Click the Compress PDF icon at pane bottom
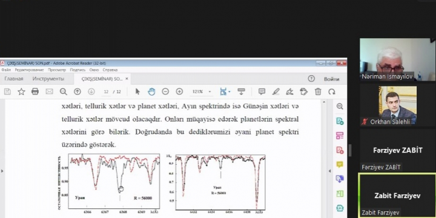This screenshot has width=436, height=218. tap(340, 208)
